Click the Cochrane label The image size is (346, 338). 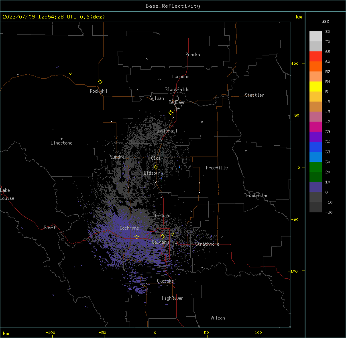click(x=129, y=228)
